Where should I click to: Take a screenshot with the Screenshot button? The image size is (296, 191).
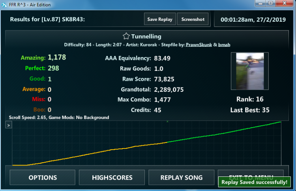coord(193,19)
